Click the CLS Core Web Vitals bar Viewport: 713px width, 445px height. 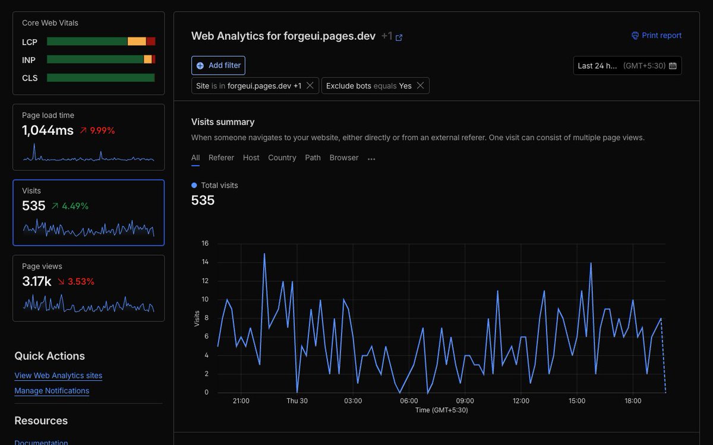pos(101,78)
